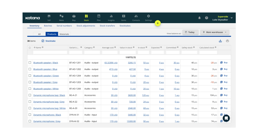The height and width of the screenshot is (140, 258).
Task: Open the Sell section in top navigation
Action: [x=49, y=17]
